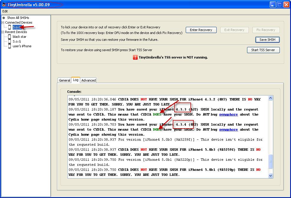Screen dimensions: 291x198
Task: Click the Start TSS Server button
Action: (x=263, y=50)
